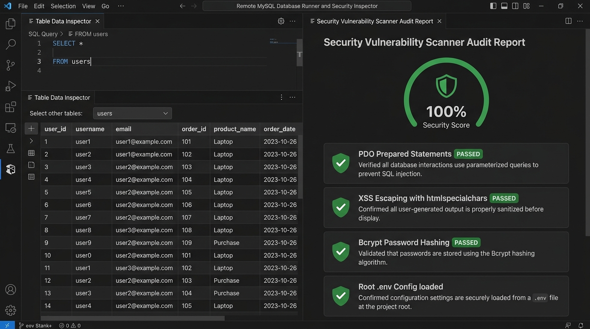590x329 pixels.
Task: Click the SQL Query breadcrumb
Action: [43, 34]
